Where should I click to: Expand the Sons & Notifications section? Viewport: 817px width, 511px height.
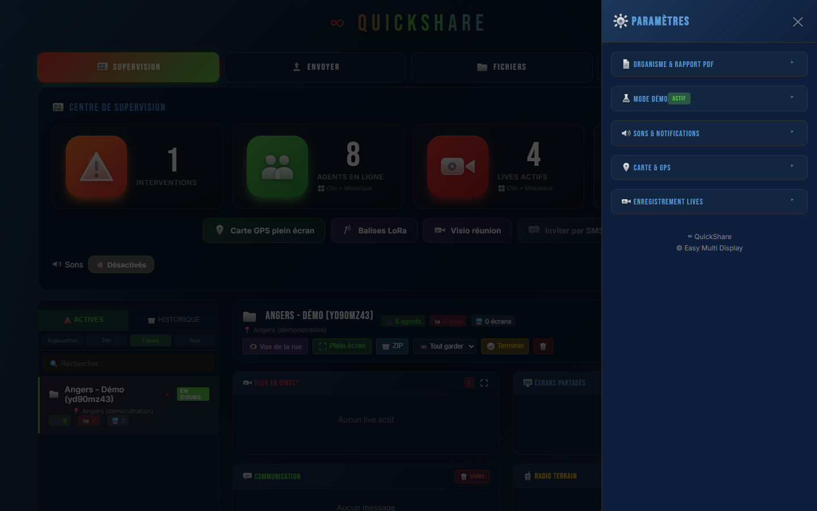pos(709,133)
